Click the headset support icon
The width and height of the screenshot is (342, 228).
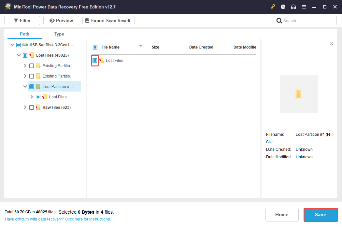coord(293,7)
